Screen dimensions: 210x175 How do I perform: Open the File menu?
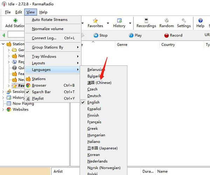8,12
